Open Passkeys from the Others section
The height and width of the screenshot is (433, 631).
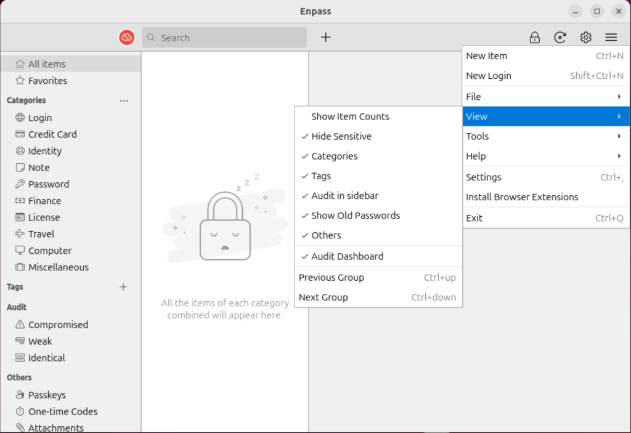tap(46, 394)
